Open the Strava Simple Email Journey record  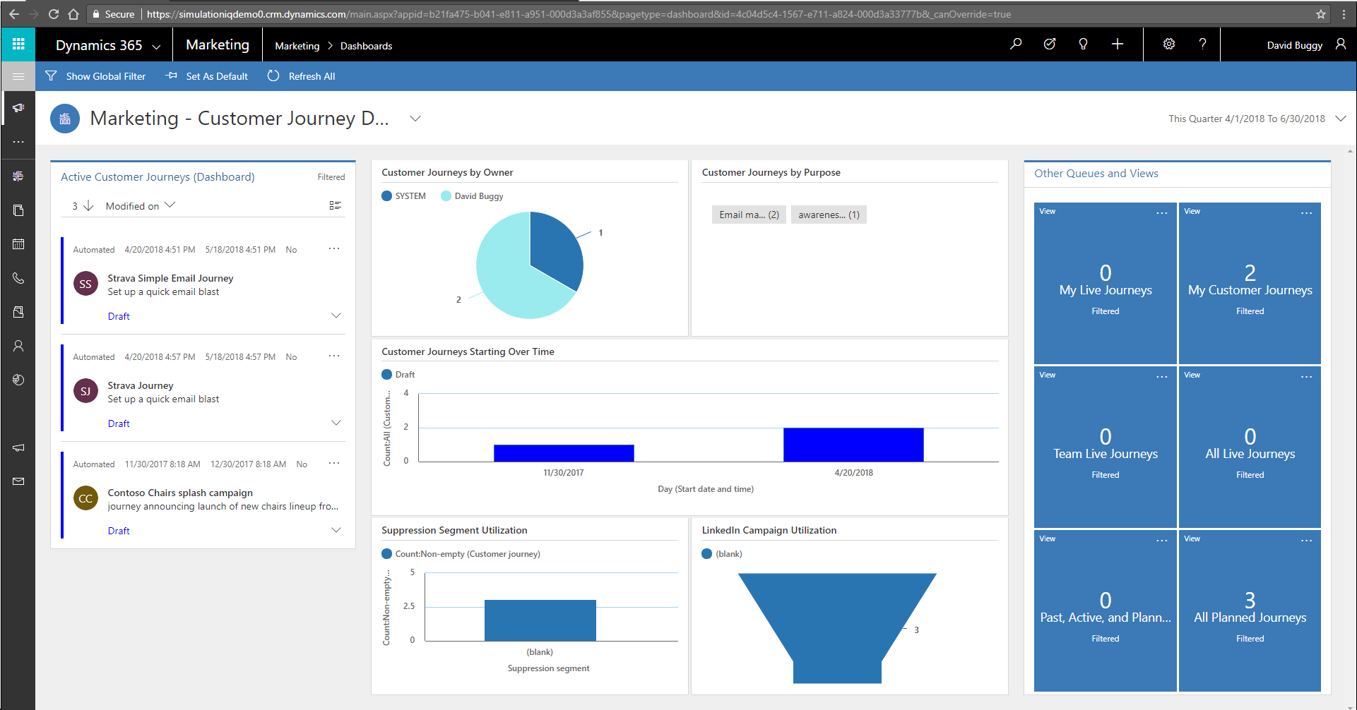pos(170,278)
